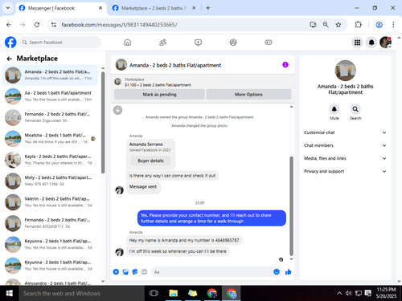Choose a sticker icon in composer
This screenshot has height=301, width=402.
click(x=135, y=272)
